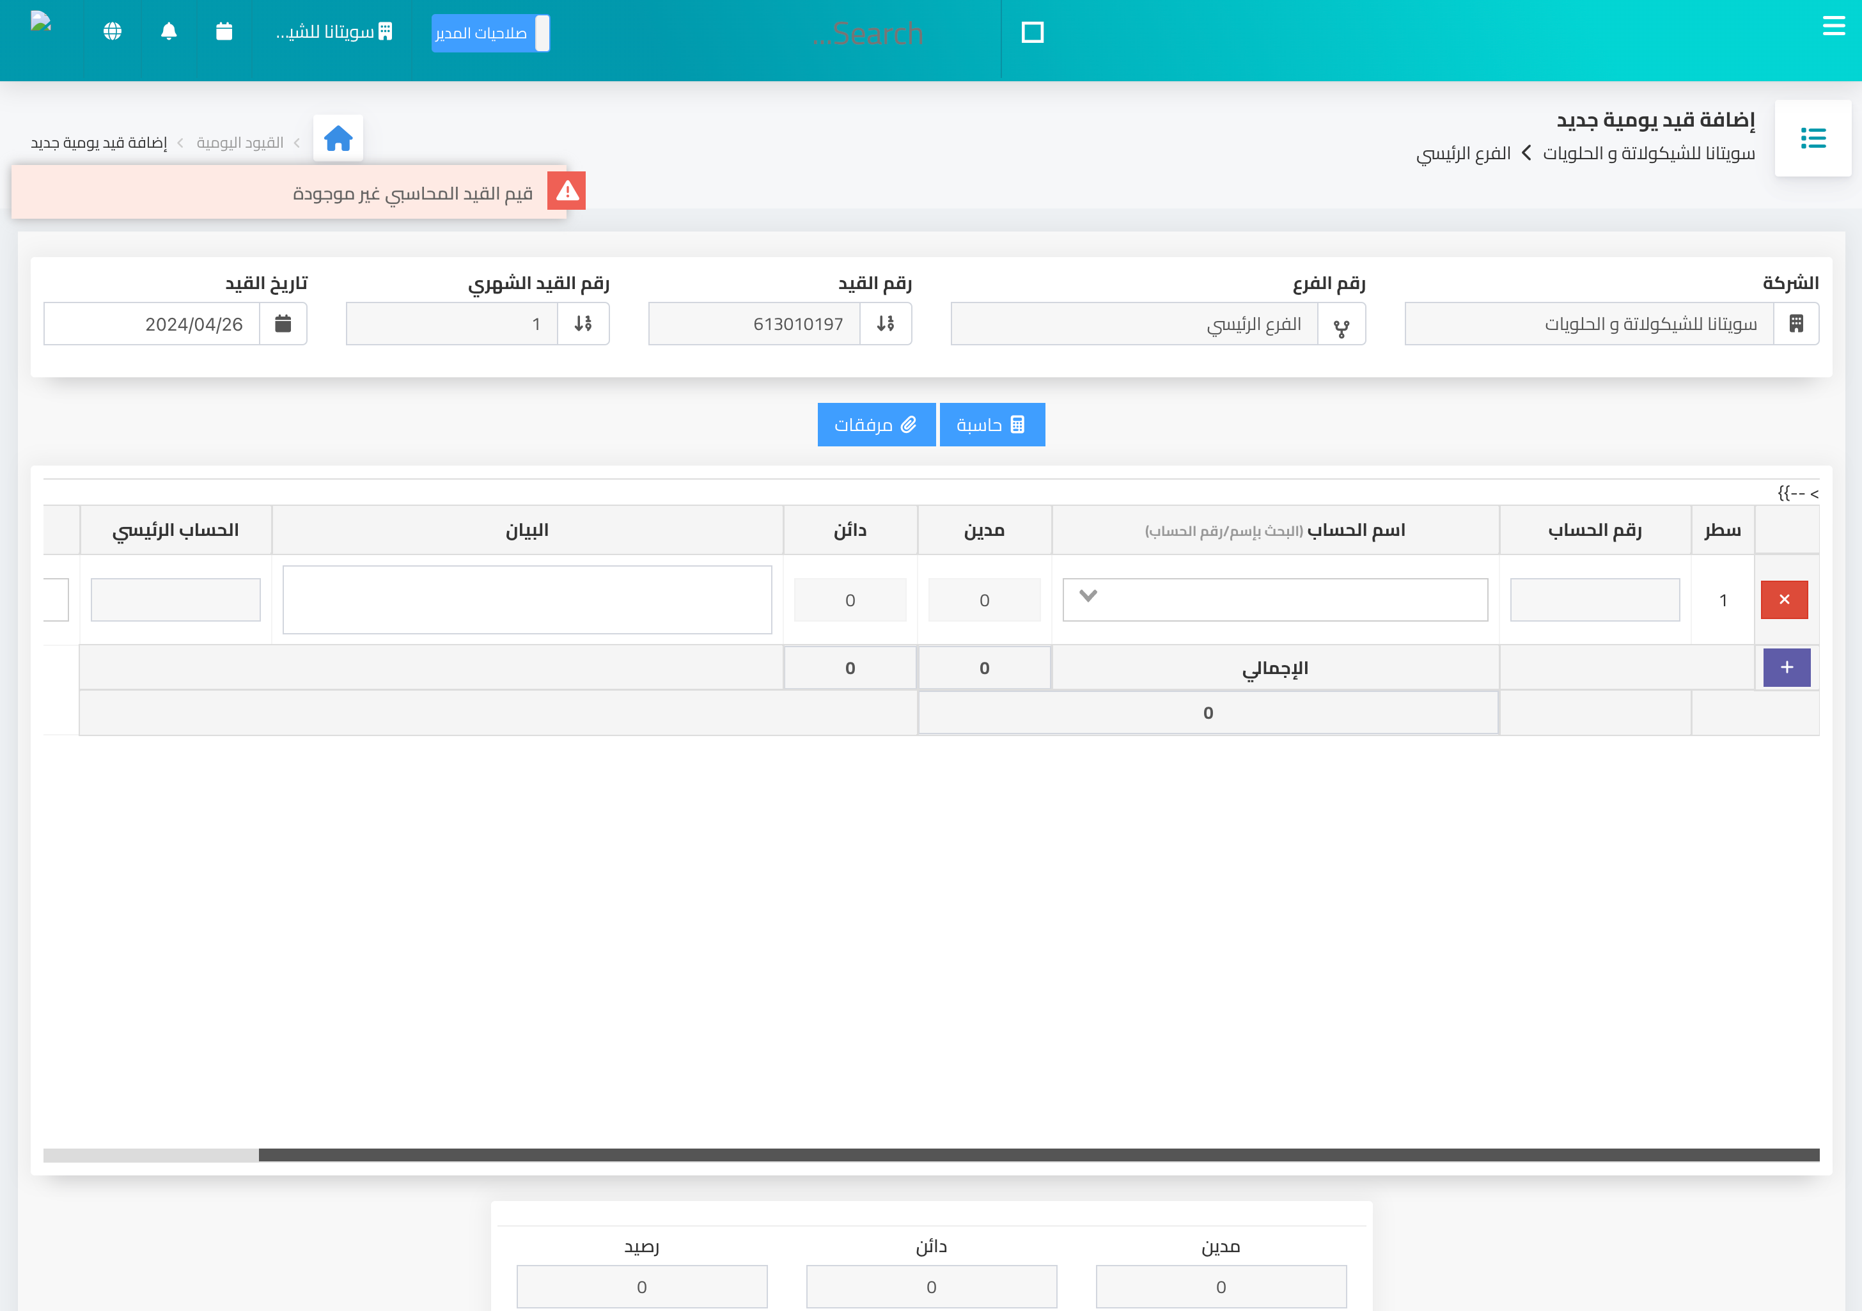Click رقم الحساب input in row 1

point(1594,599)
